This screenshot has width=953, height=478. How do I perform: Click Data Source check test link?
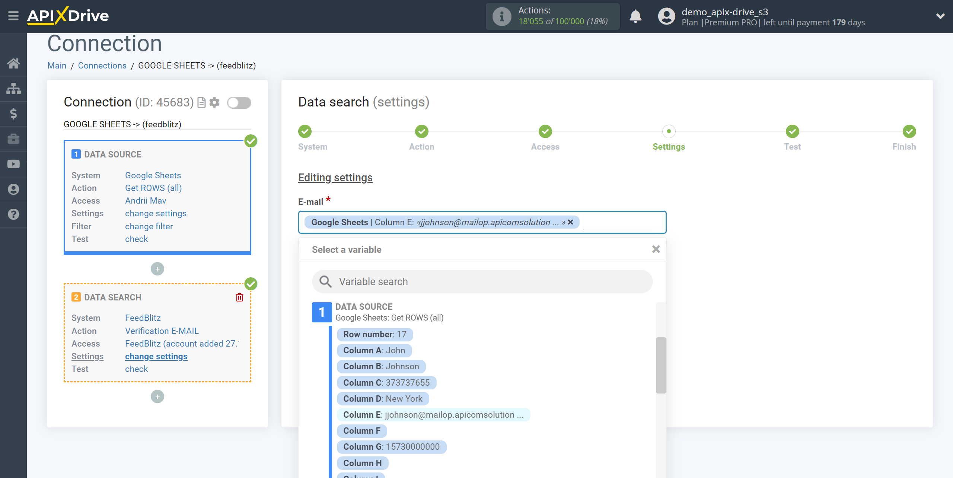(137, 239)
